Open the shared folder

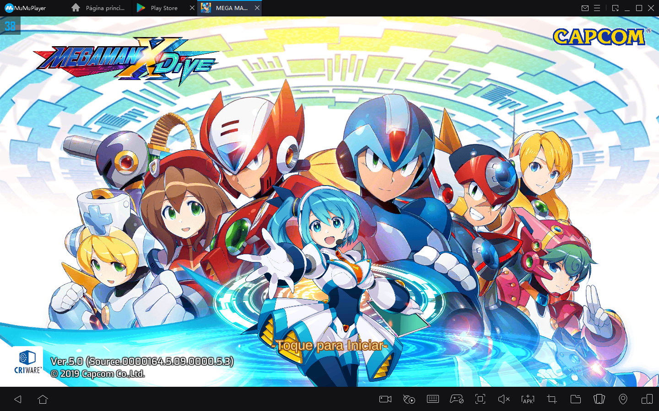(x=576, y=399)
